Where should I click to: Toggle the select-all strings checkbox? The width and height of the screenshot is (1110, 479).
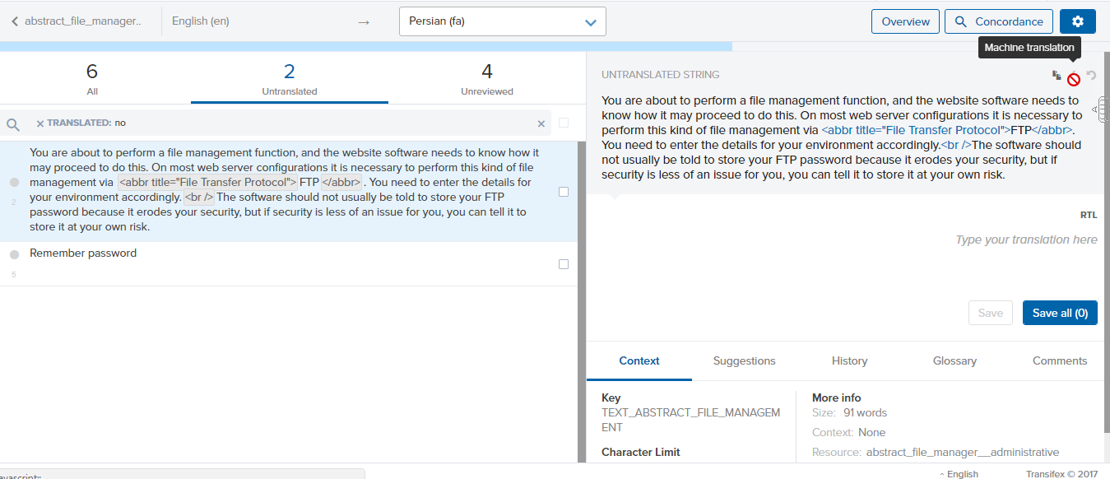click(x=564, y=123)
